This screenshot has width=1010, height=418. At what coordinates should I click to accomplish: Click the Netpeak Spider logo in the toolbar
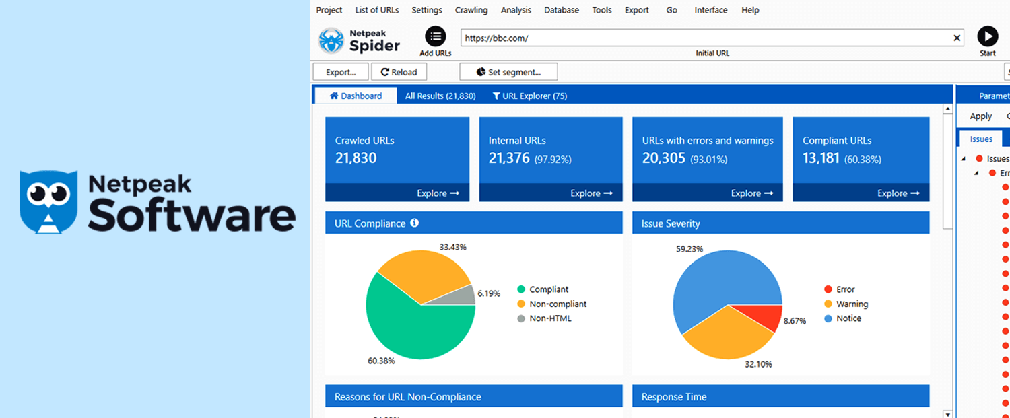[360, 40]
